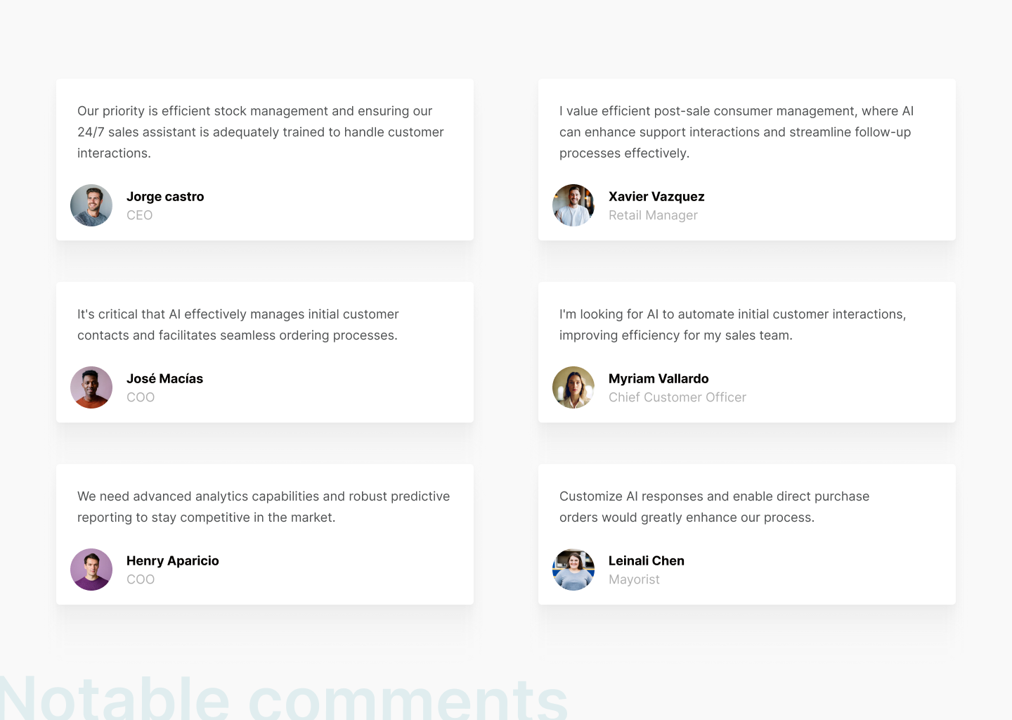Image resolution: width=1012 pixels, height=720 pixels.
Task: Open the Myriam Vallardo name
Action: click(659, 379)
